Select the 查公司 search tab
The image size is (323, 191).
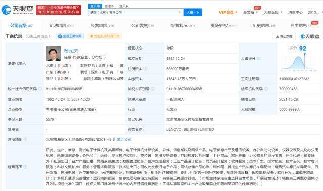pyautogui.click(x=95, y=6)
